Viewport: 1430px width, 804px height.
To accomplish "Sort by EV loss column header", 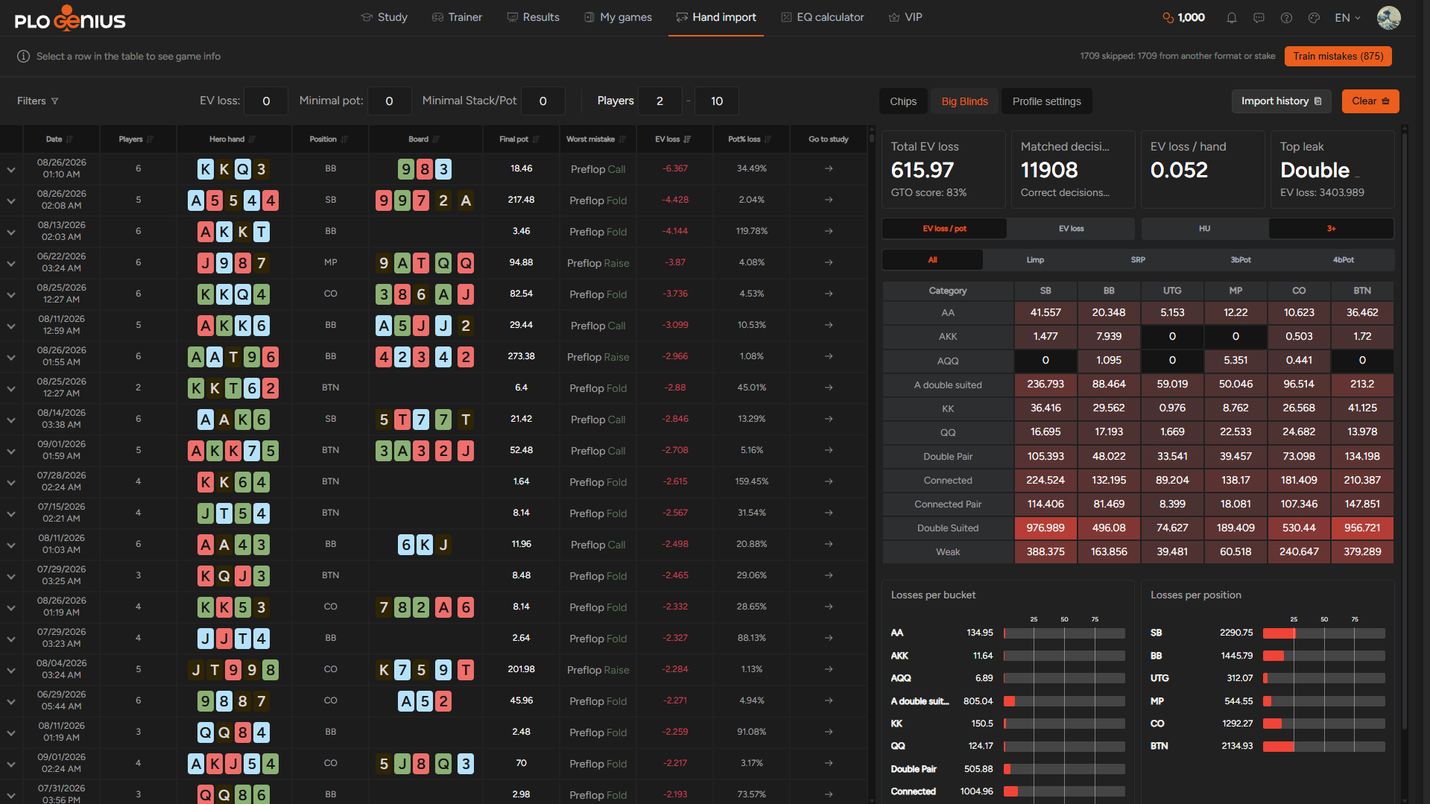I will 673,139.
